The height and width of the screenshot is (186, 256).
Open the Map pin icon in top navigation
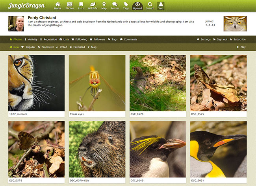click(x=104, y=6)
